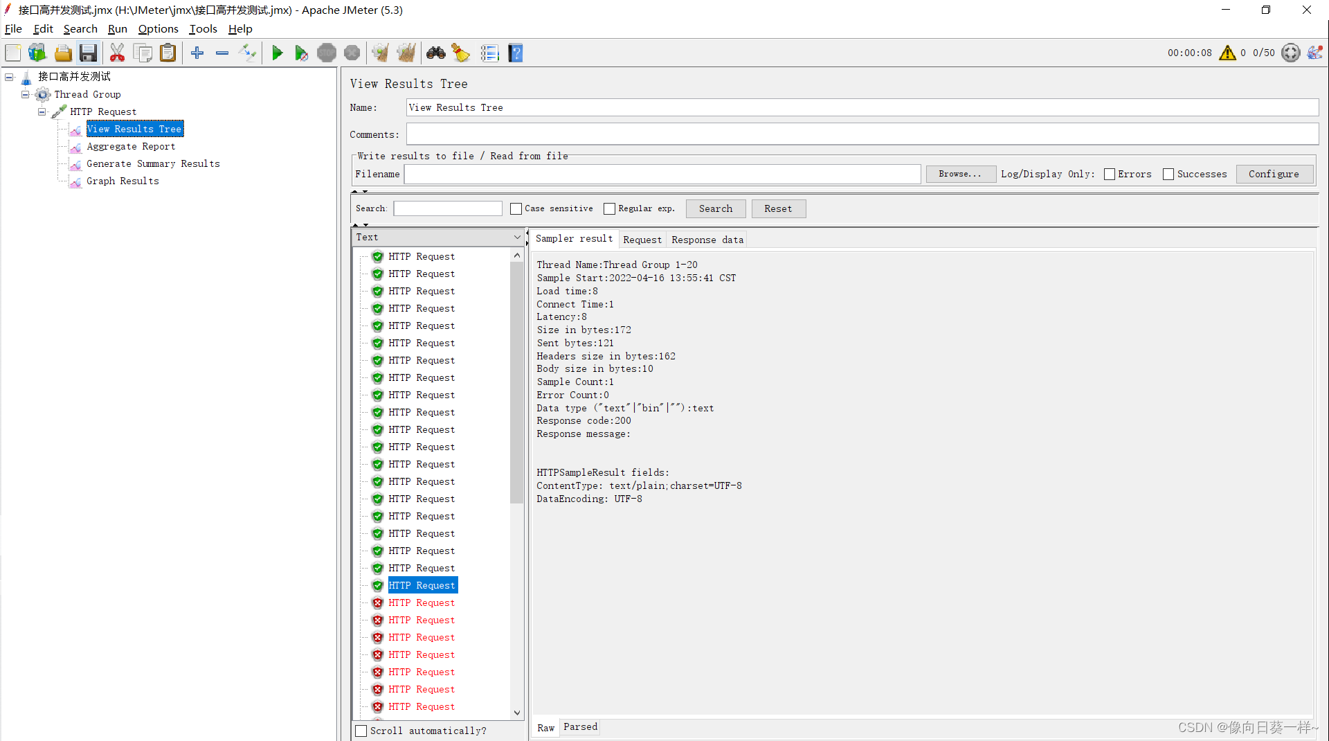Switch to the Response data tab

click(707, 240)
